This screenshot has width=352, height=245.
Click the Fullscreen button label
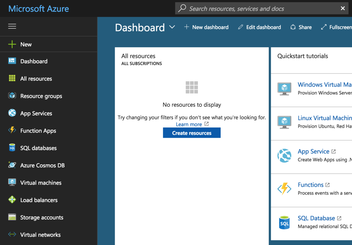tap(341, 27)
